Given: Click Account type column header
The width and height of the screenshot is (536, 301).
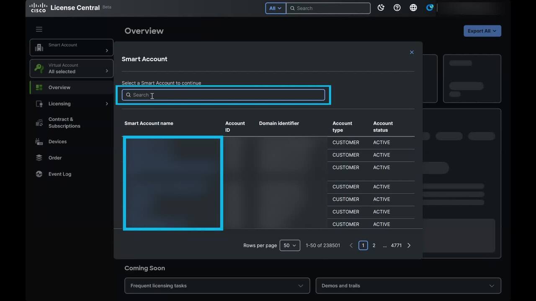Looking at the screenshot, I should coord(342,127).
